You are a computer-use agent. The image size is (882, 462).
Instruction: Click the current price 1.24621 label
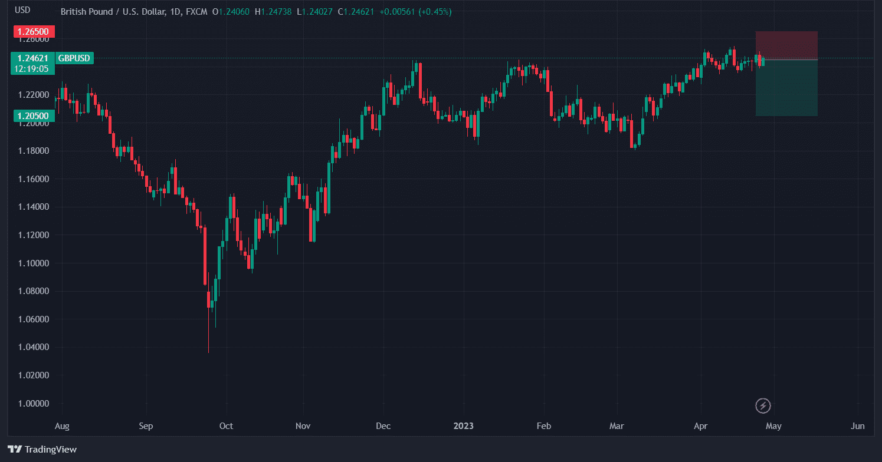tap(33, 58)
